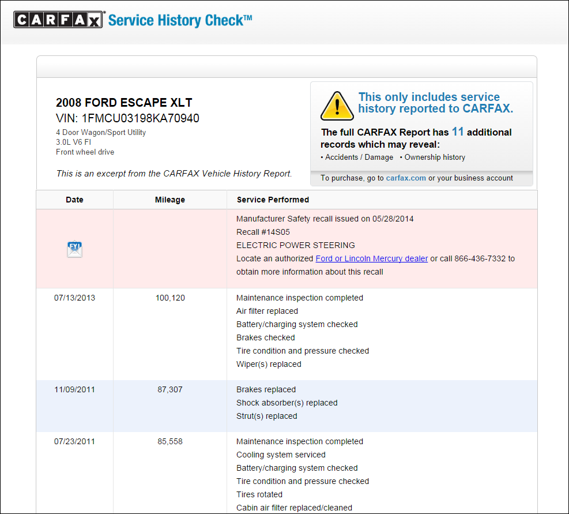Visit the carfax.com purchase link
The width and height of the screenshot is (569, 514).
[405, 178]
